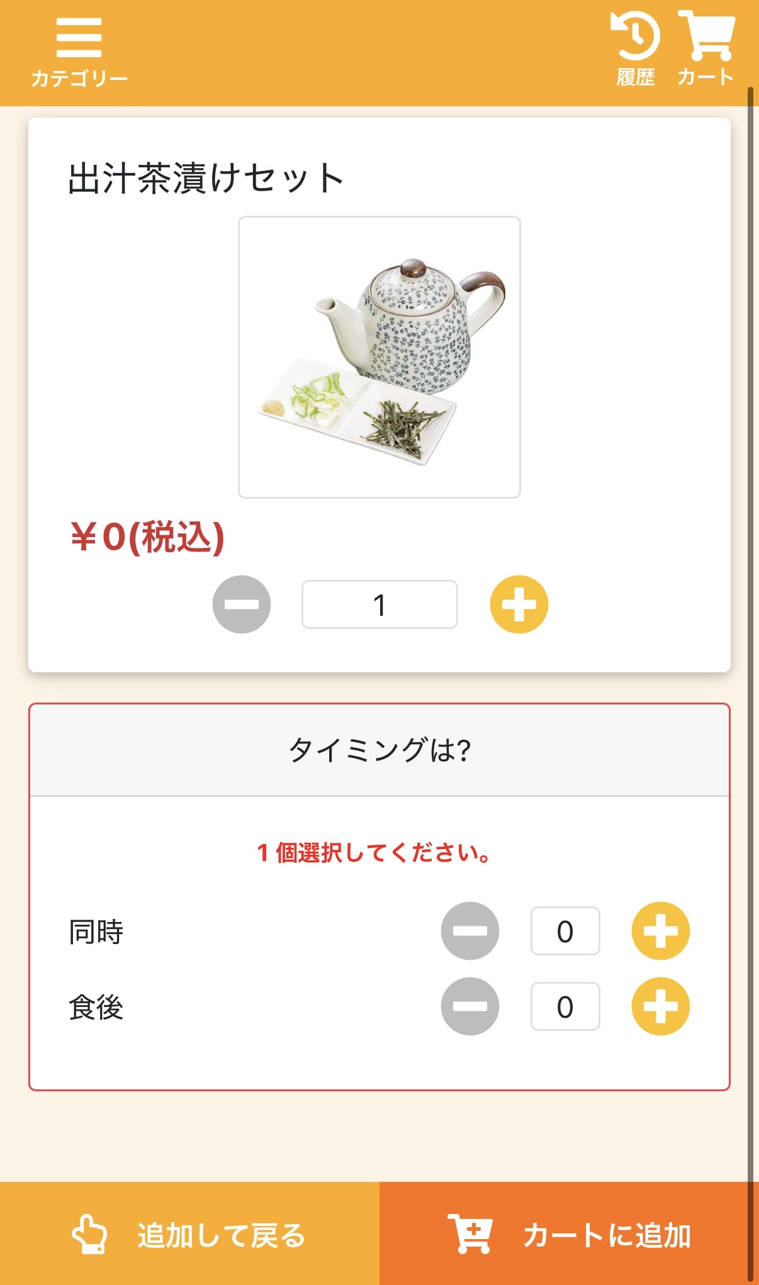Click the 食後 quantity field

pyautogui.click(x=565, y=1006)
